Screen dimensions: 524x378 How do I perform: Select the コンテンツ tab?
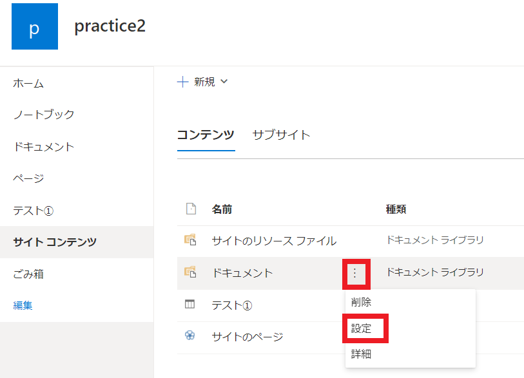206,135
